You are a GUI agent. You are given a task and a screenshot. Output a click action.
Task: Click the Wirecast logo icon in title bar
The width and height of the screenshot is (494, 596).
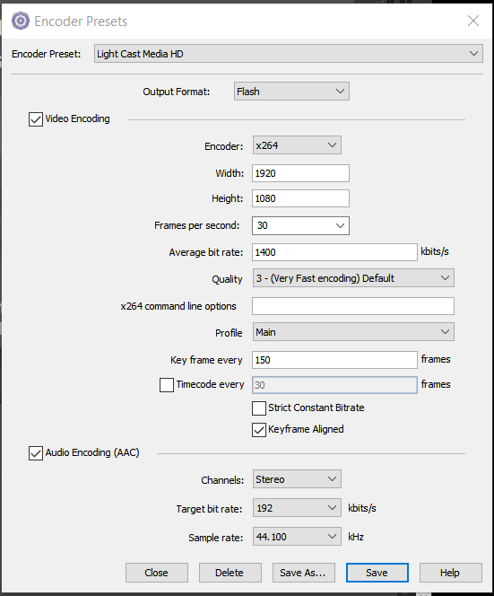pos(20,21)
